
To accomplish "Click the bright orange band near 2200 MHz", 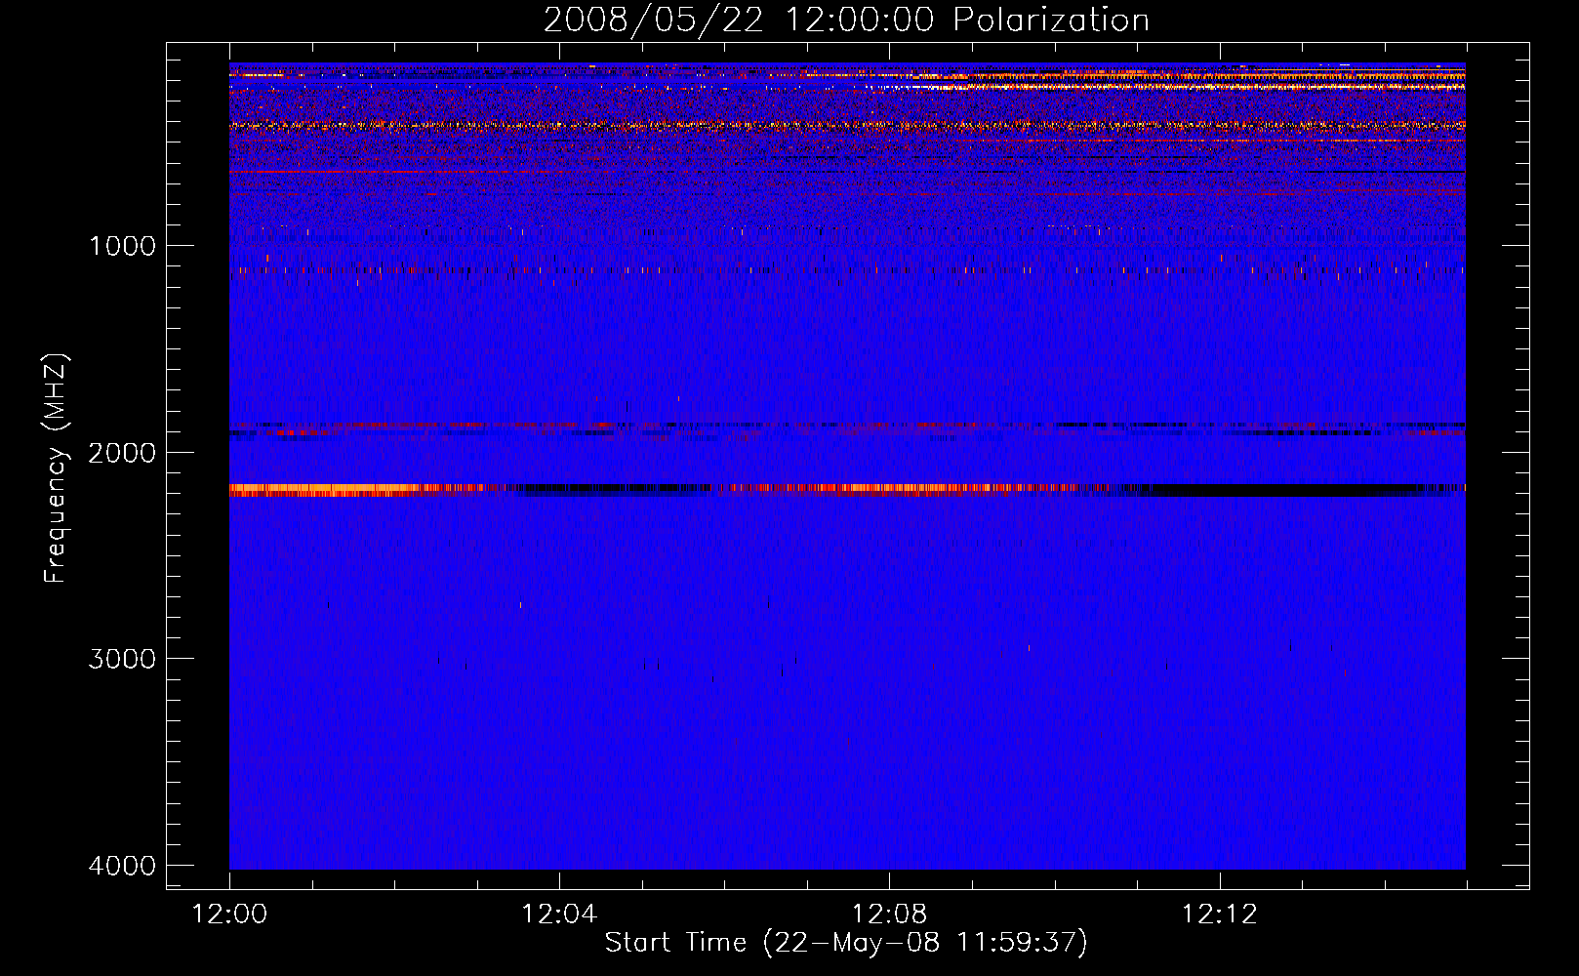I will click(847, 490).
